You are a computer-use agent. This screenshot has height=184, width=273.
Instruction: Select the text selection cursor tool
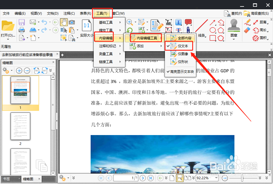coord(64,30)
